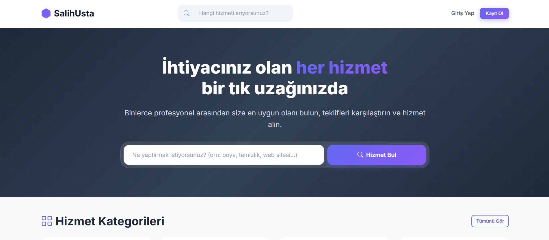Viewport: 549px width, 240px height.
Task: Focus the 'Ne yaptırmak istiyorsunuz?' input box
Action: [224, 155]
